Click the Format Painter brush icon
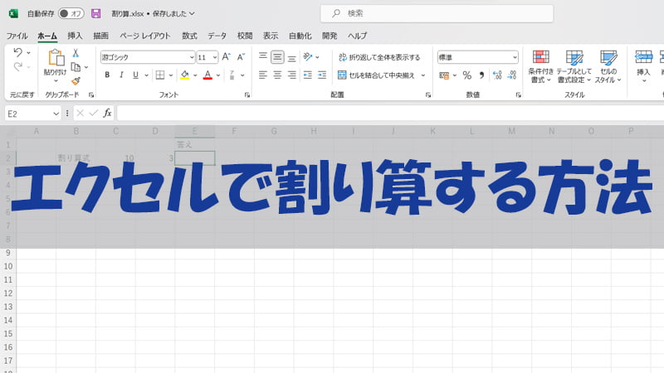The height and width of the screenshot is (373, 664). (76, 81)
